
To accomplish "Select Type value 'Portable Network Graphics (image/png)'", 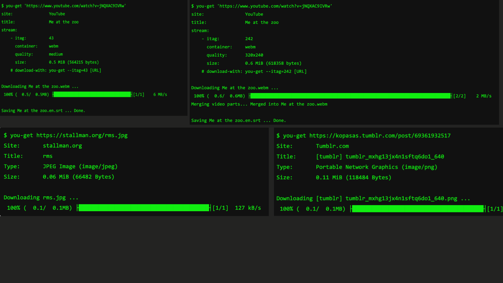I will click(376, 167).
